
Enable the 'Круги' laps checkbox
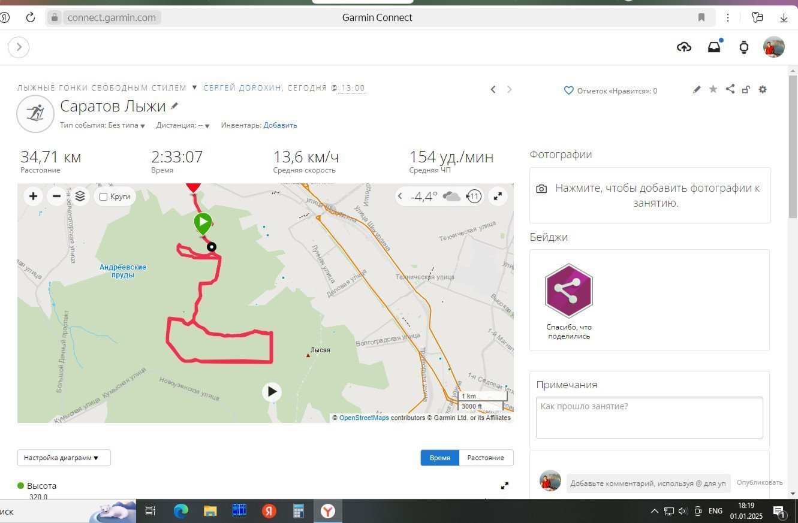(103, 196)
